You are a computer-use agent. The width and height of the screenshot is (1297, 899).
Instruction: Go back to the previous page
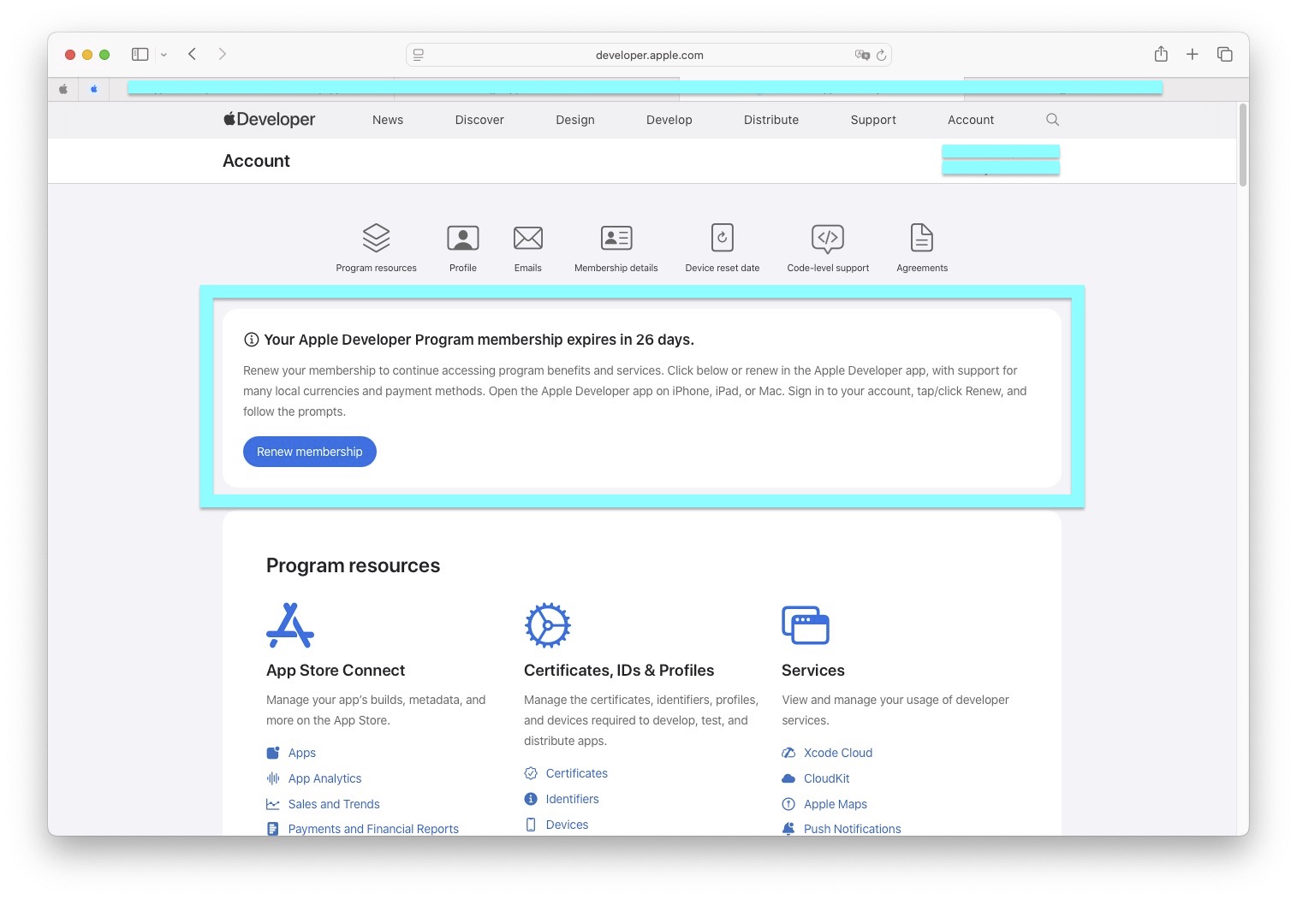pyautogui.click(x=193, y=54)
